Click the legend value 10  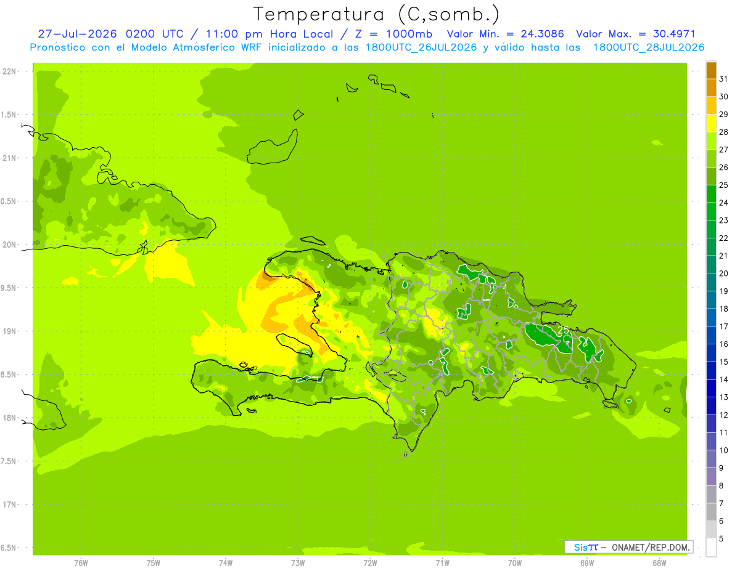coord(723,450)
